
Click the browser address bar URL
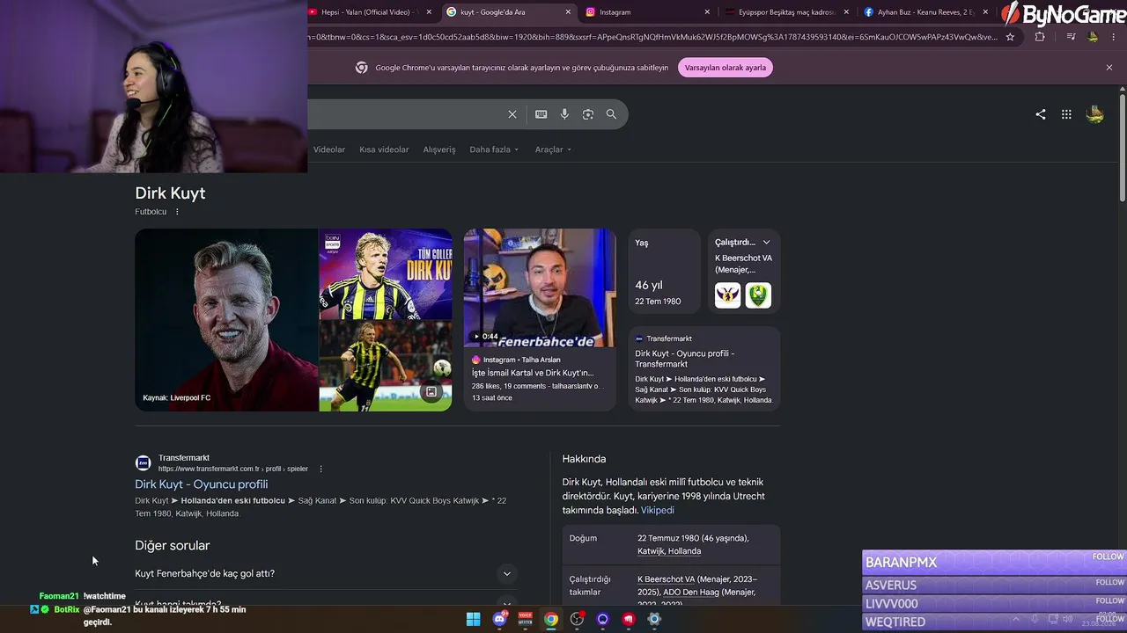point(652,37)
